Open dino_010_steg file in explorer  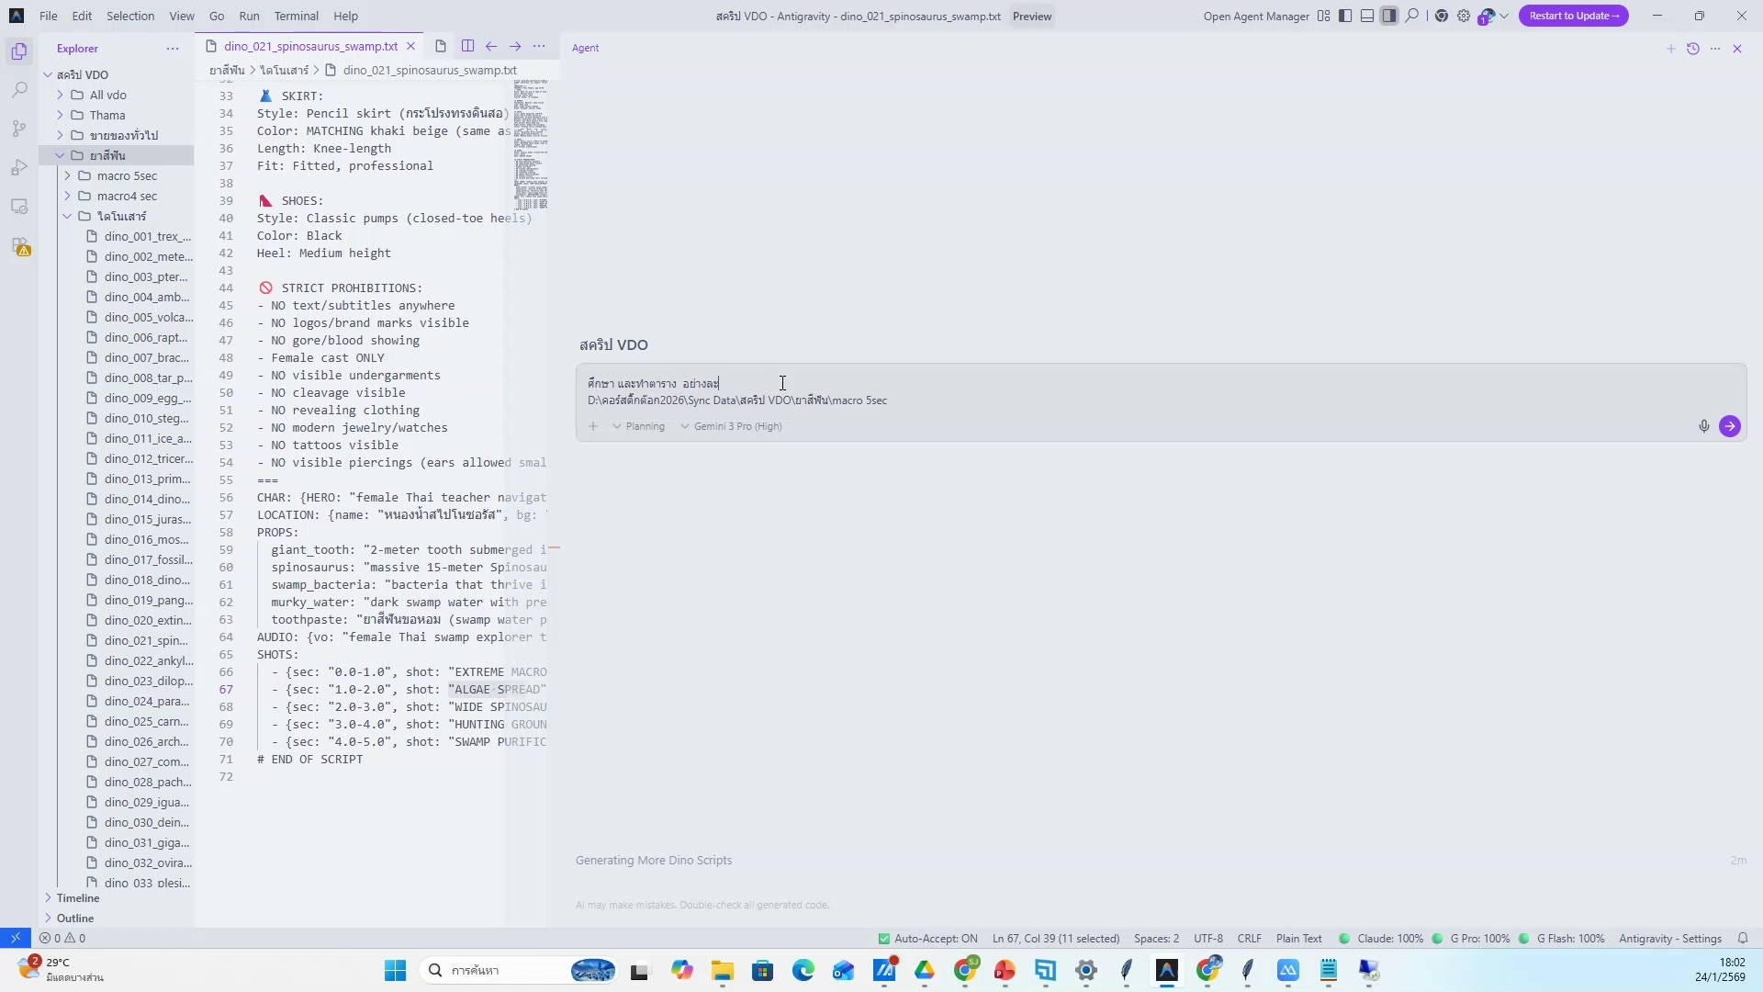click(146, 418)
